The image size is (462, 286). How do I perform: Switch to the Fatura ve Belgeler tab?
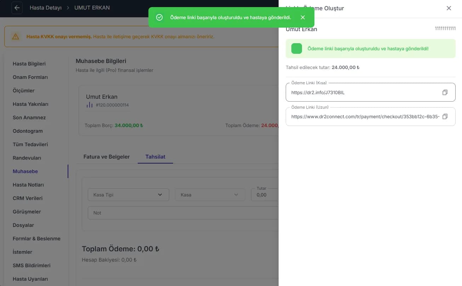click(107, 156)
